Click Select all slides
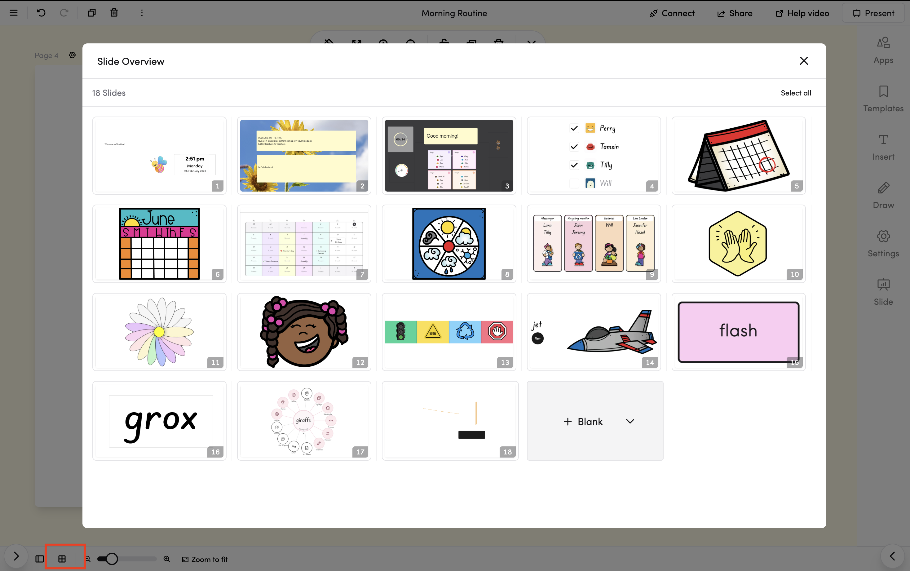The height and width of the screenshot is (571, 910). (796, 93)
